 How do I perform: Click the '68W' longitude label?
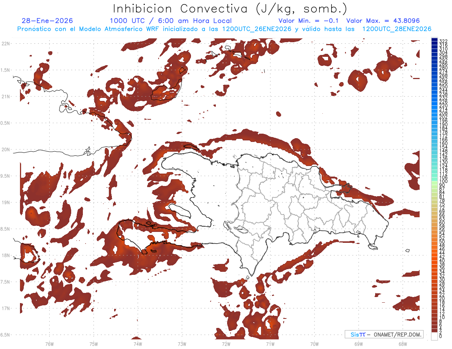click(x=403, y=344)
